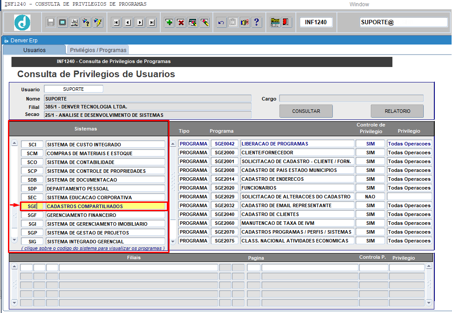Click the Cargo field
This screenshot has height=313, width=452.
(351, 98)
